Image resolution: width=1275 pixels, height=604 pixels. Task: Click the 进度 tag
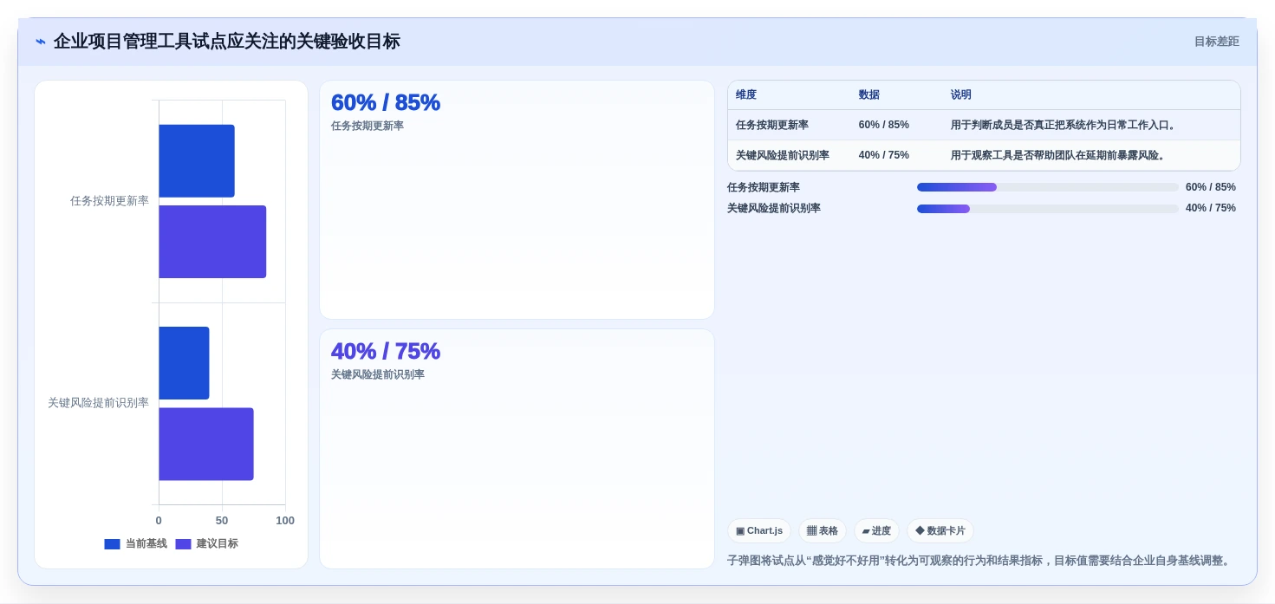876,530
